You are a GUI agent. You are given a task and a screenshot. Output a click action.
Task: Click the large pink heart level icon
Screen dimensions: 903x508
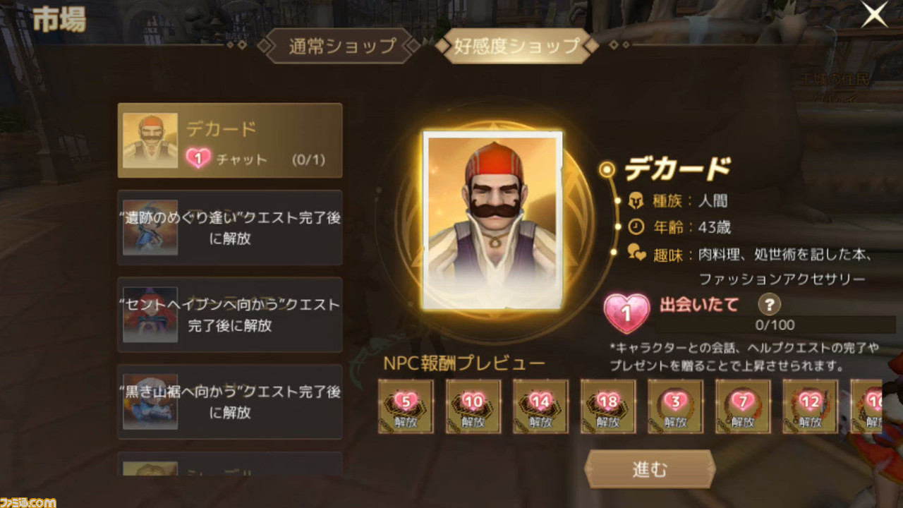[x=626, y=313]
